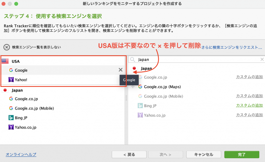265x162 pixels.
Task: Add custom for Google.co.jp (Mobile)
Action: pos(249,96)
